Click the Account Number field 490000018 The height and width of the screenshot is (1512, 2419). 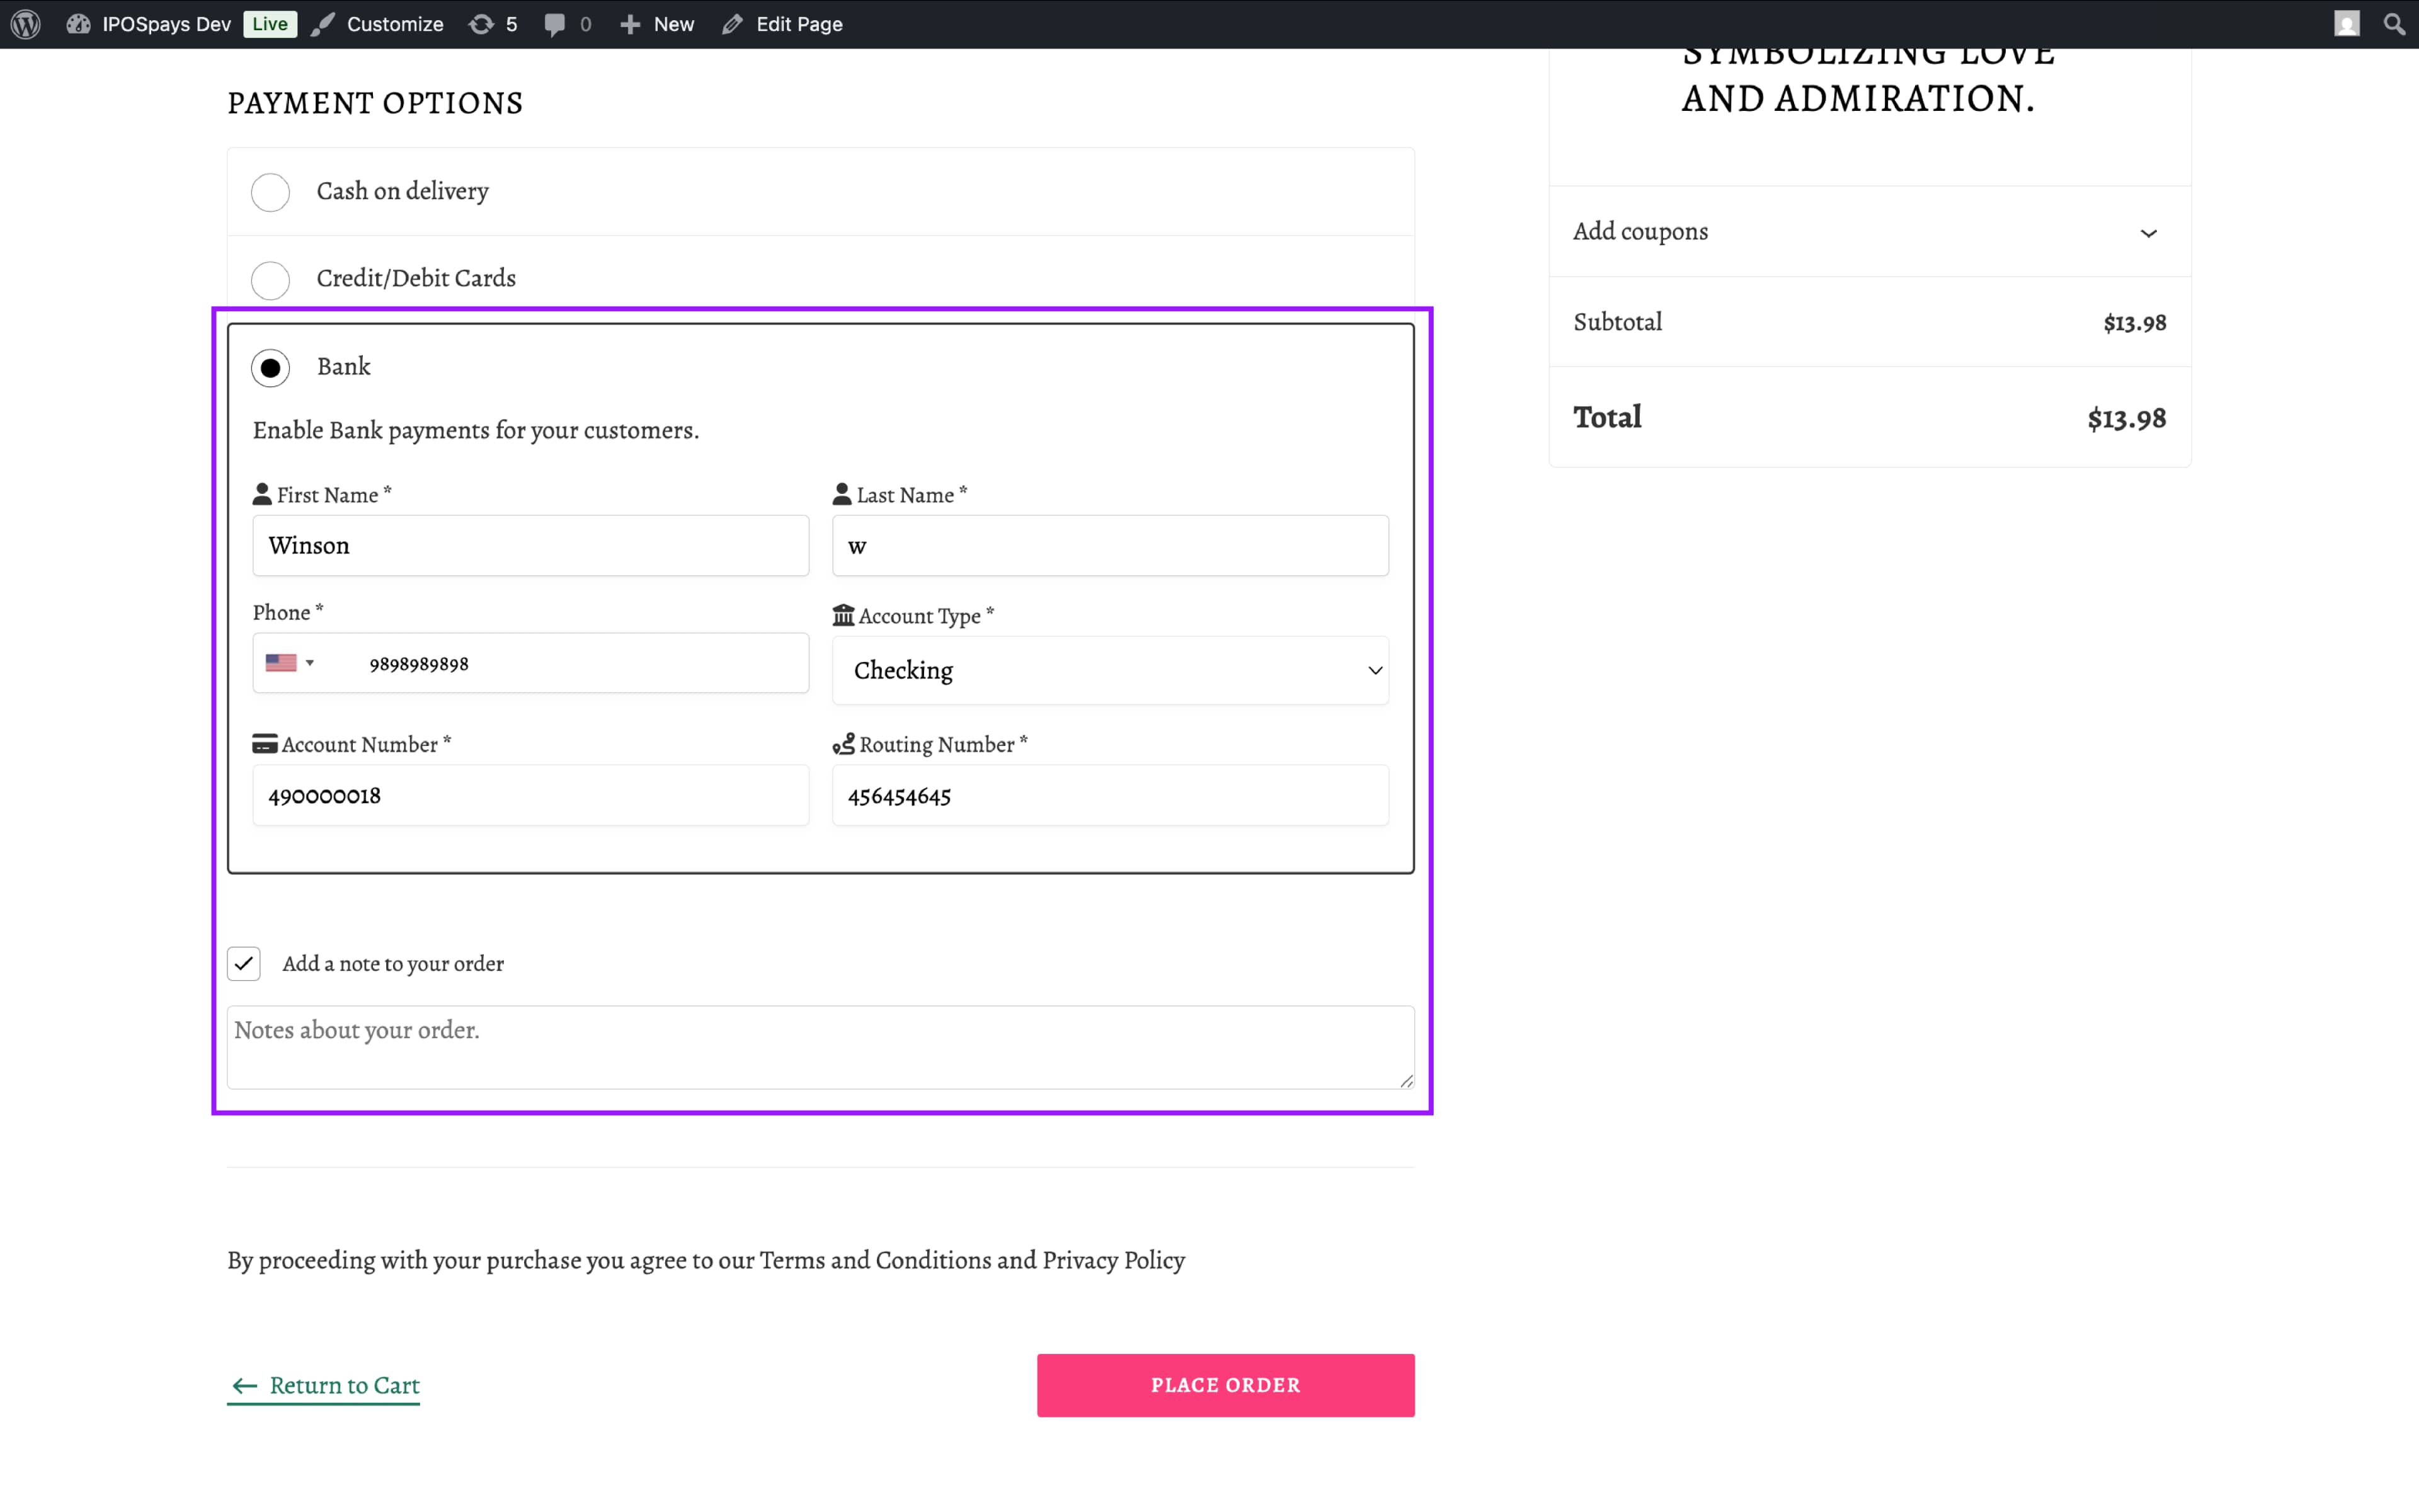coord(531,795)
